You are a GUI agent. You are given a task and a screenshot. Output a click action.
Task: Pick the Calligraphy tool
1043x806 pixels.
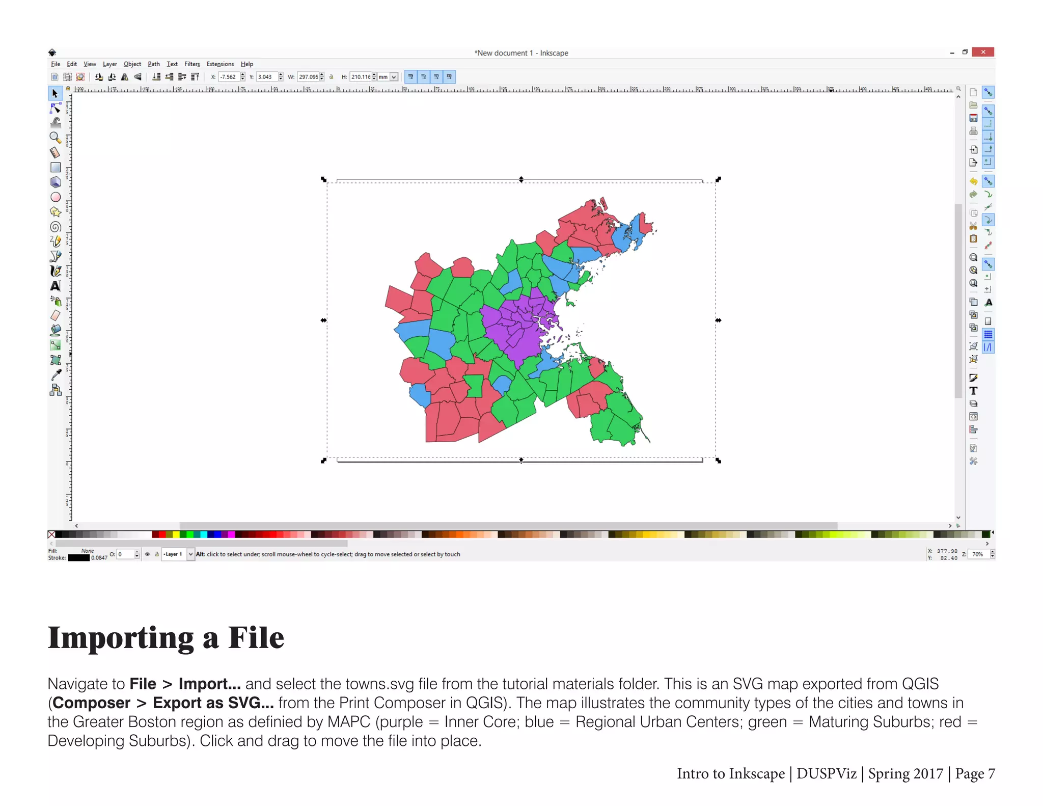(56, 271)
